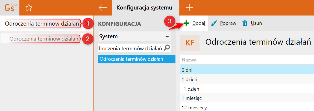Screen dimensions: 314x111
Task: Click the trash can delete icon
Action: (245, 23)
